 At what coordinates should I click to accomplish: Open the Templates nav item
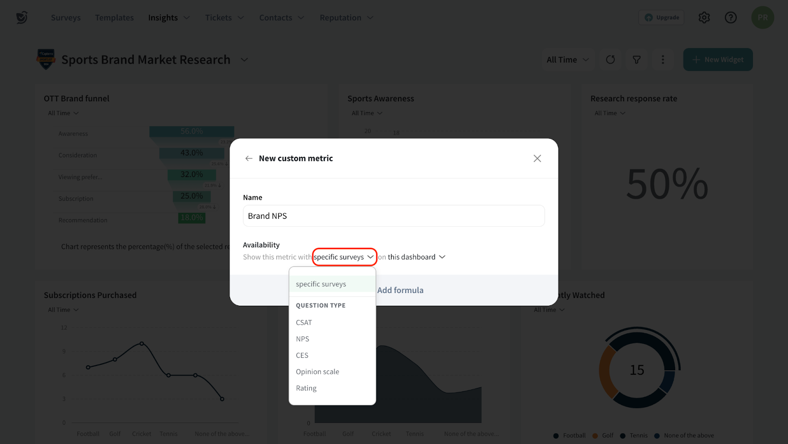pos(114,18)
